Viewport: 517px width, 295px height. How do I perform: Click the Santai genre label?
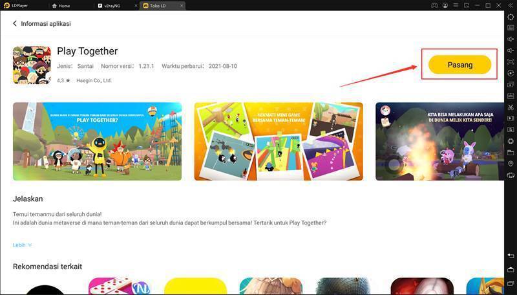85,66
